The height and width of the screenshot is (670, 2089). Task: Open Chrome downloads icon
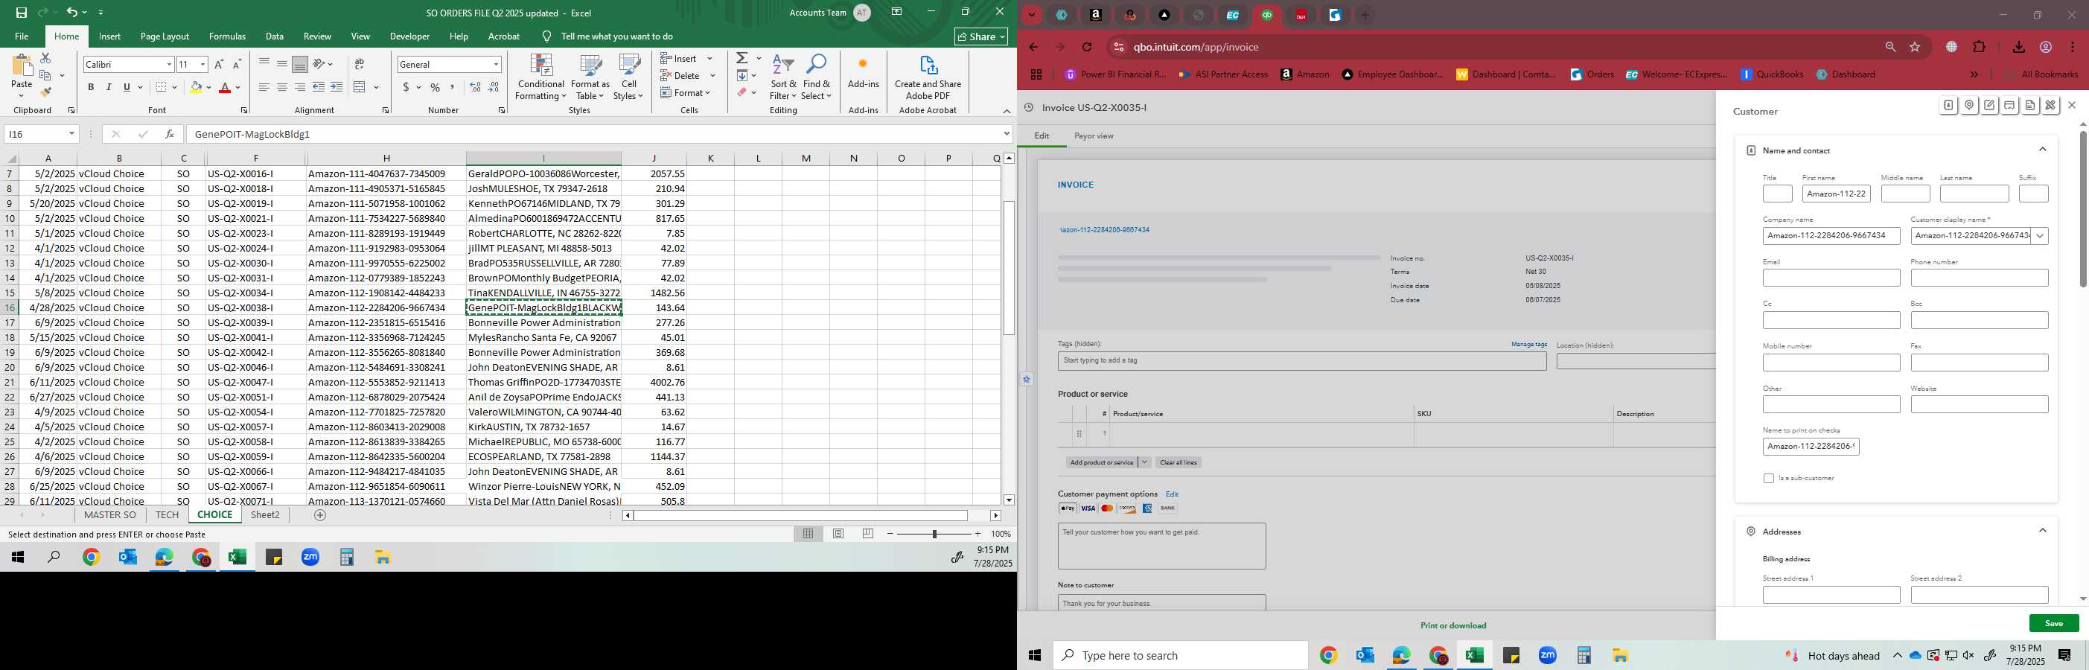2018,47
